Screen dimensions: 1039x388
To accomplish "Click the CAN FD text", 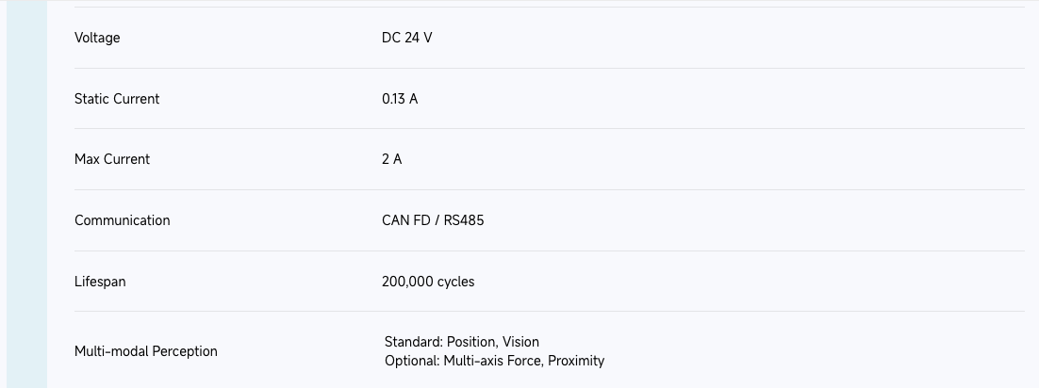I will (405, 220).
